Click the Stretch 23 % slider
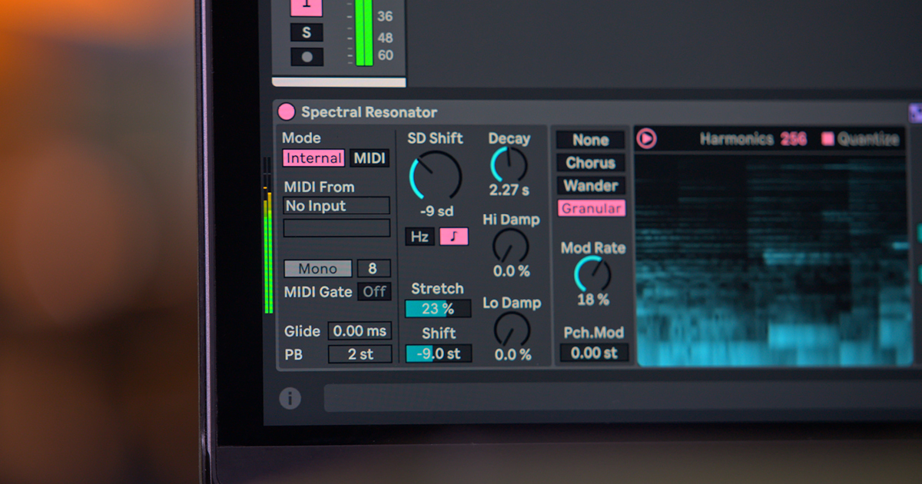 438,309
